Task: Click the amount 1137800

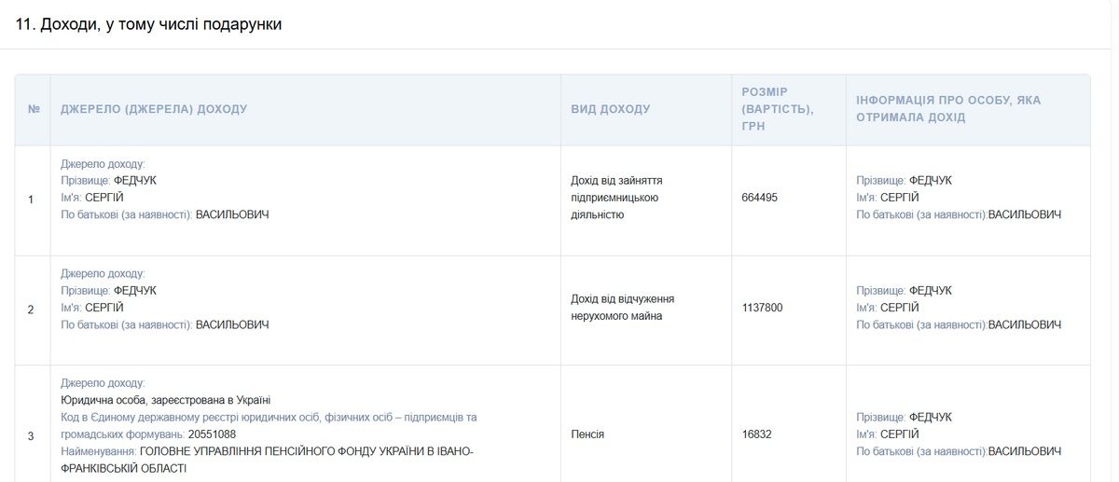Action: [x=763, y=308]
